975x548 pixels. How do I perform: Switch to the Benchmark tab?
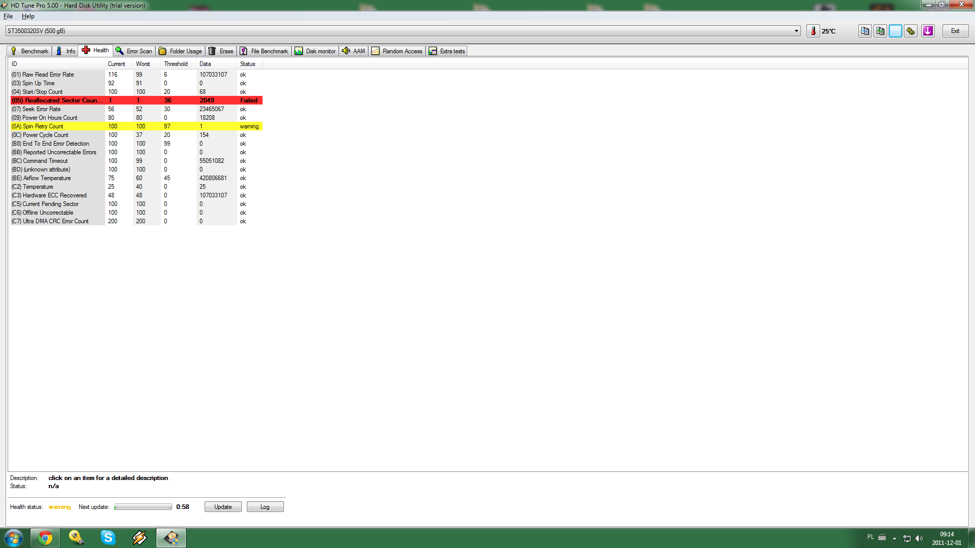(29, 51)
